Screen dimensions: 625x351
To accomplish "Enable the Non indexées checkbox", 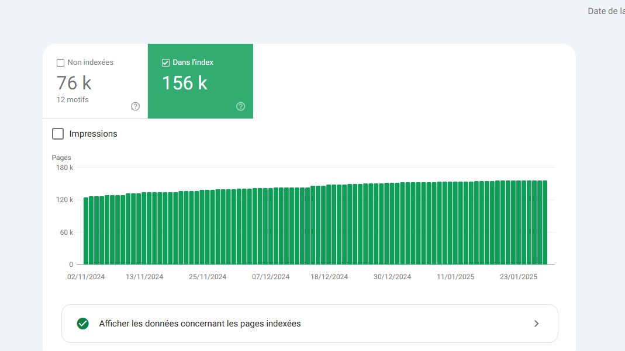I will click(x=61, y=62).
